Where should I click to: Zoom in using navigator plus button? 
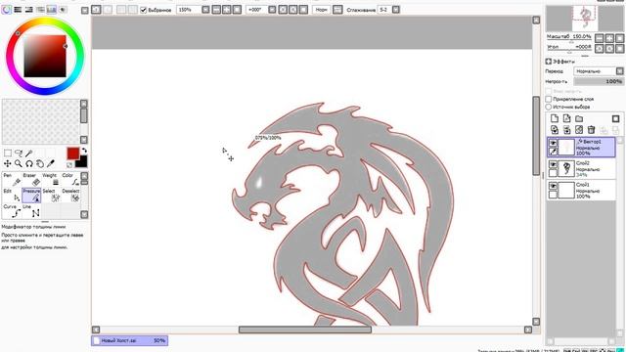point(609,38)
